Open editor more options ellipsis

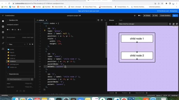click(105, 20)
